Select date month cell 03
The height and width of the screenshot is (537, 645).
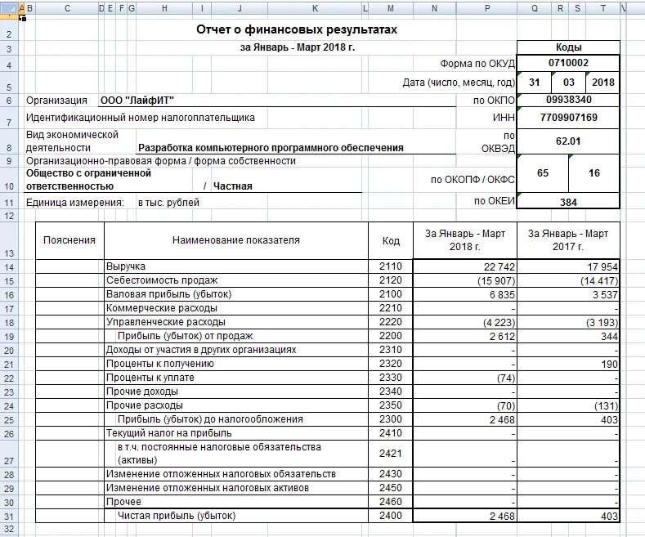[x=568, y=83]
